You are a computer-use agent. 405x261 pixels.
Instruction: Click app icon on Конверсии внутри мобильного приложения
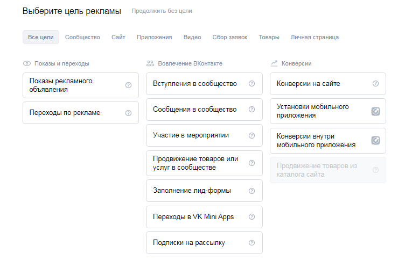pos(375,141)
